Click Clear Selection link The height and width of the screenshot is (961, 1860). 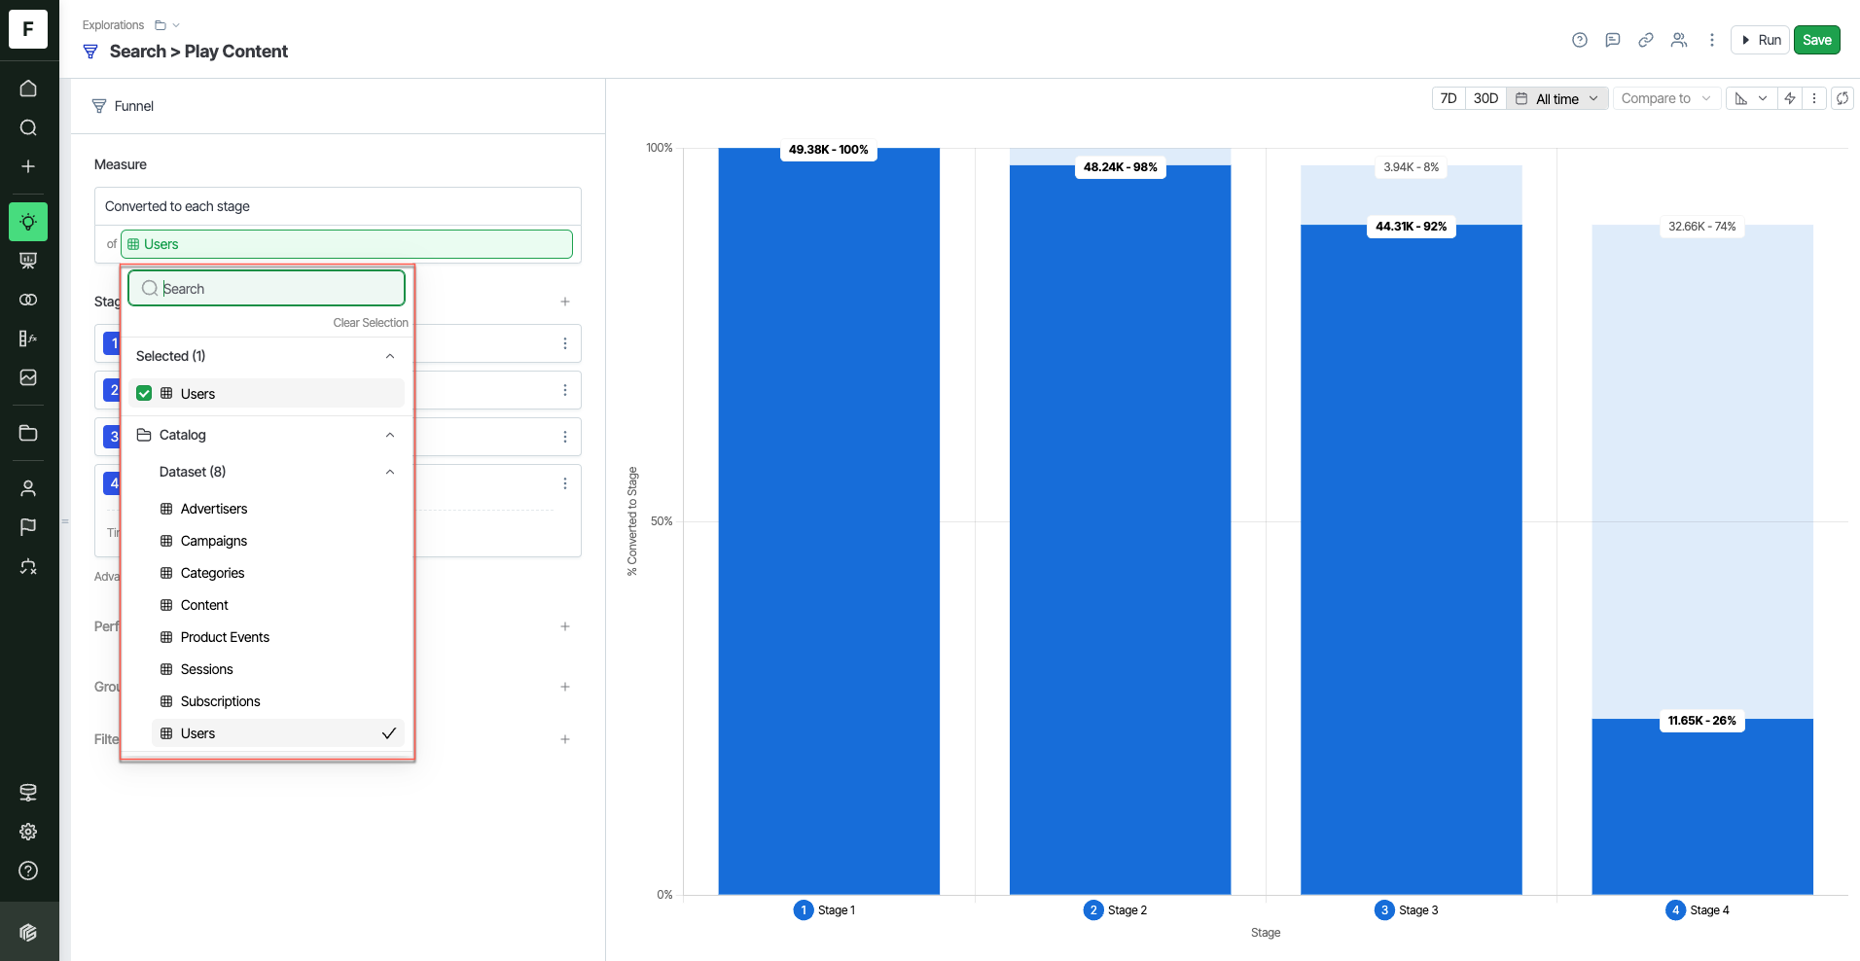(x=371, y=323)
